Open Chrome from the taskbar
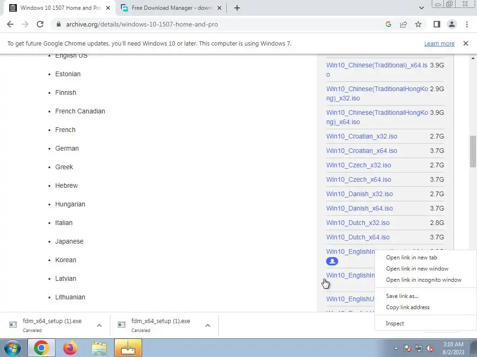This screenshot has height=357, width=477. coord(41,348)
